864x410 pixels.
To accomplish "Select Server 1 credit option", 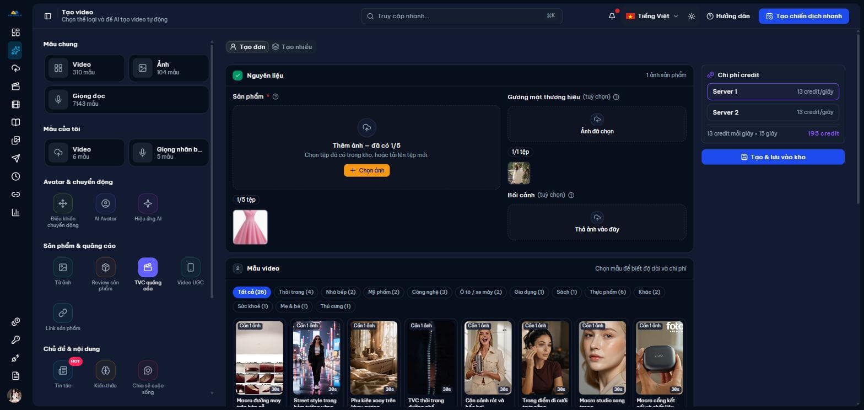I will click(773, 91).
